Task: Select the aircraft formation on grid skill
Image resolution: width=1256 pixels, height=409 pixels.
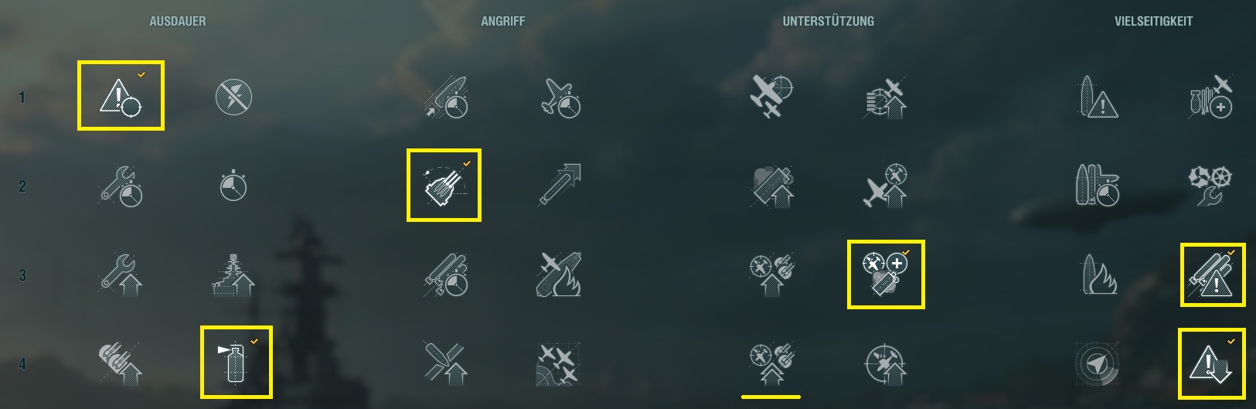Action: (560, 363)
